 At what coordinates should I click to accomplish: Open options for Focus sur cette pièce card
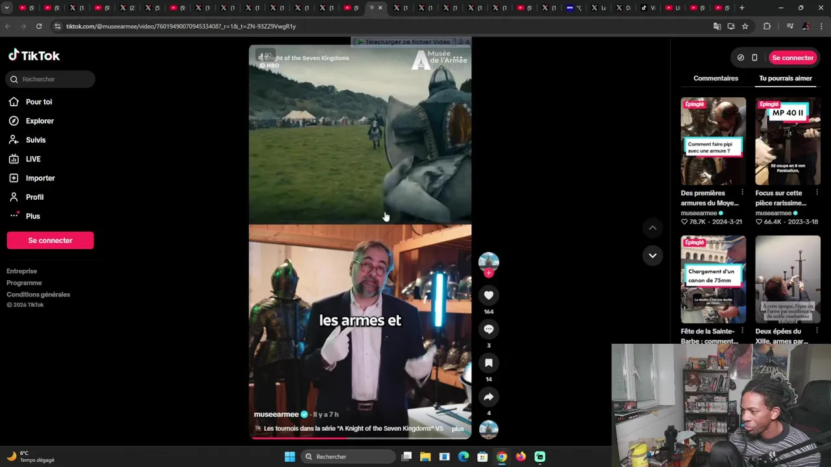coord(817,193)
